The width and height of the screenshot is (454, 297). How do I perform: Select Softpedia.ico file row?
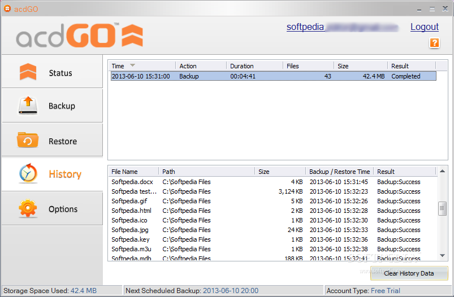tap(273, 220)
